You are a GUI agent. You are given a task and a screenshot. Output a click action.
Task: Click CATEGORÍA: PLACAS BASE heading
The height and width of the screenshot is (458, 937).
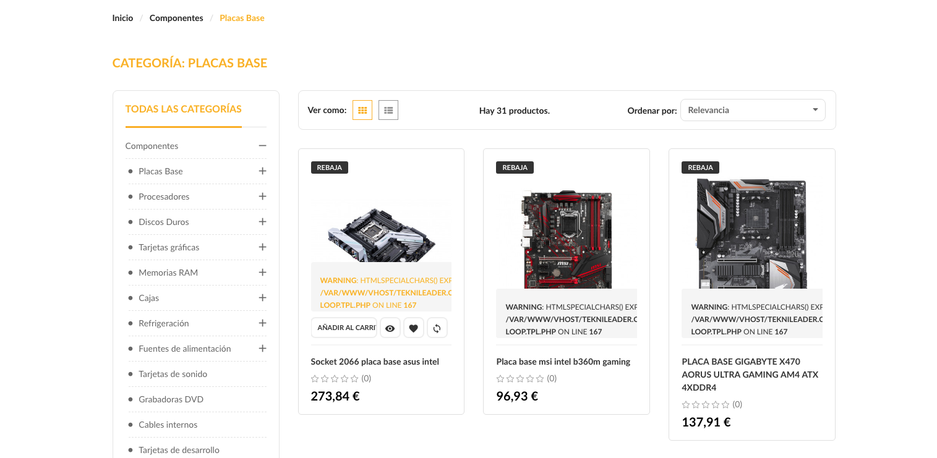(x=190, y=63)
